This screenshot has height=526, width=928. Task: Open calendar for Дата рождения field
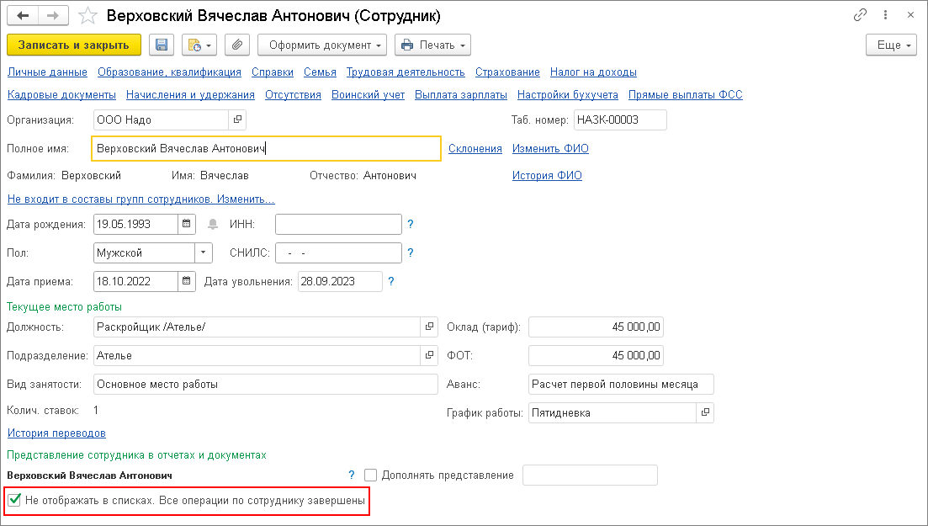187,224
